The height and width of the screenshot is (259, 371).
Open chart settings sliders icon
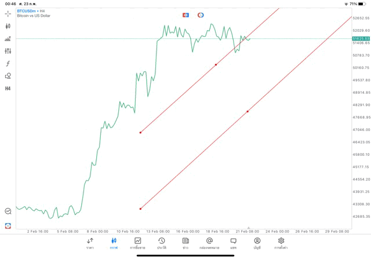click(x=8, y=51)
